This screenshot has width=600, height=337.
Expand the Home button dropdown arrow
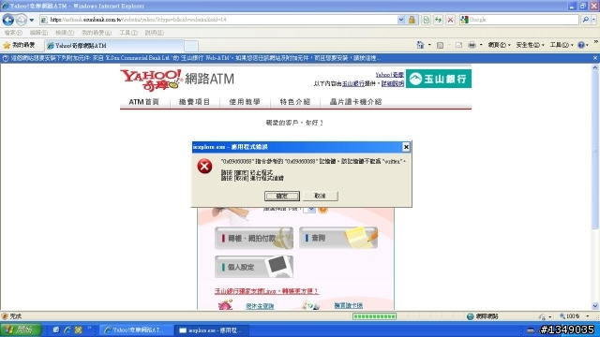(x=429, y=45)
